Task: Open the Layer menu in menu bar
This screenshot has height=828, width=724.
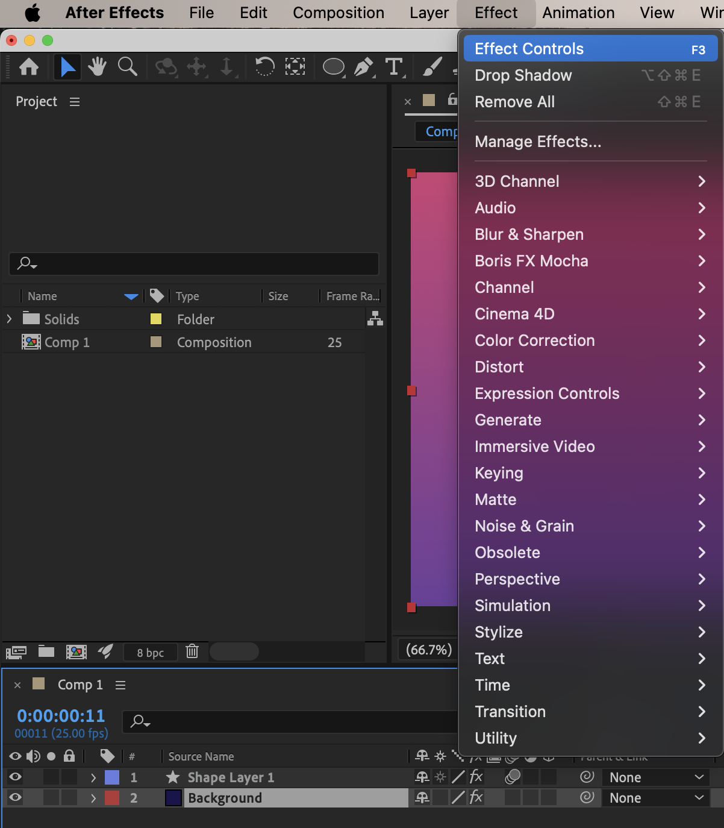Action: pos(429,13)
